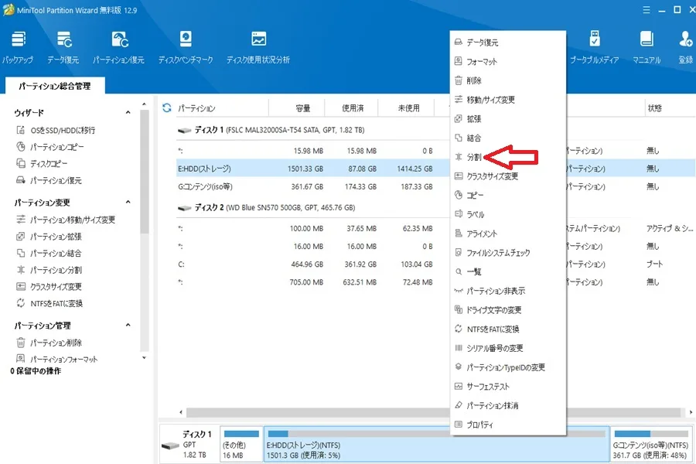Select ラベル in context menu

coord(508,214)
